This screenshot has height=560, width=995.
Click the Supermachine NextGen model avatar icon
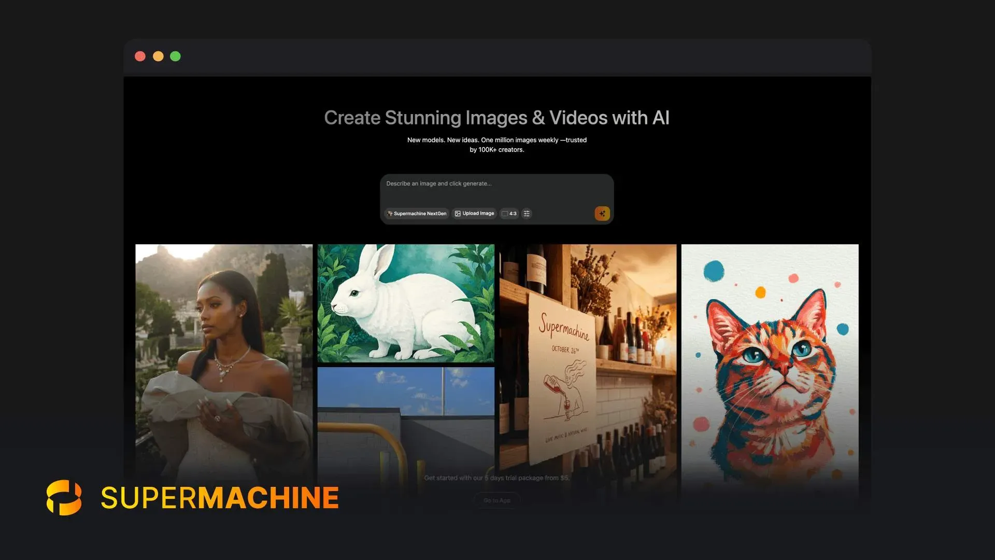pos(389,213)
